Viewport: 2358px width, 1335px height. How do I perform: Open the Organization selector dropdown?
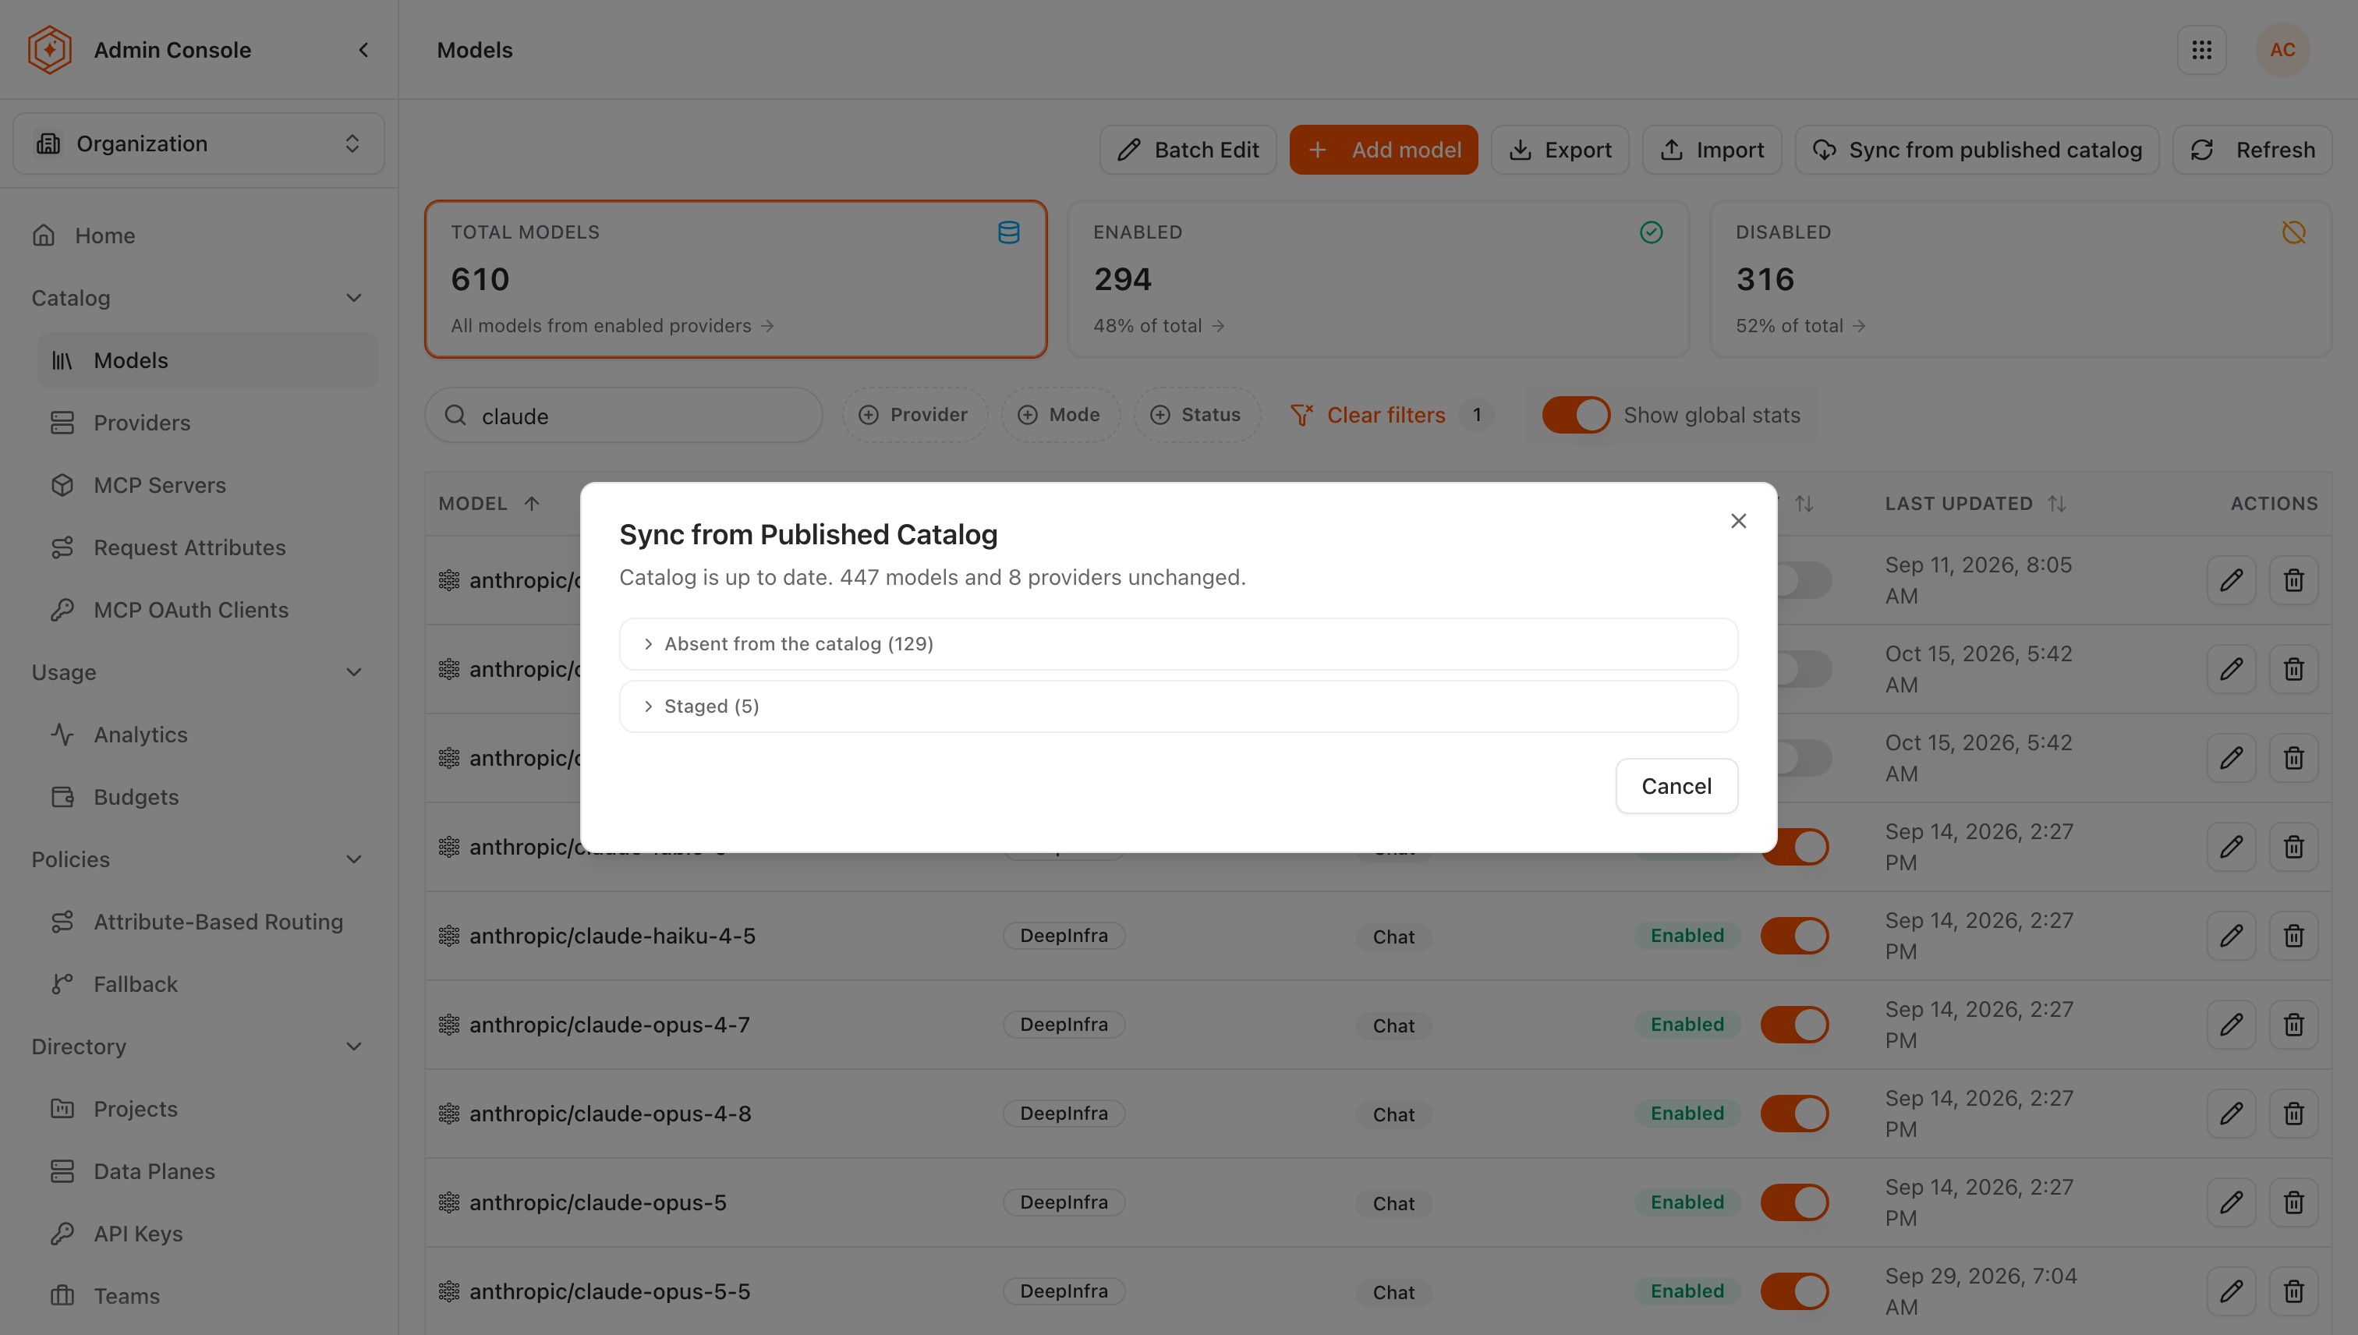point(198,143)
